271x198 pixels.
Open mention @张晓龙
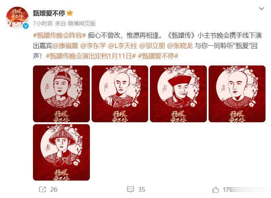180,46
